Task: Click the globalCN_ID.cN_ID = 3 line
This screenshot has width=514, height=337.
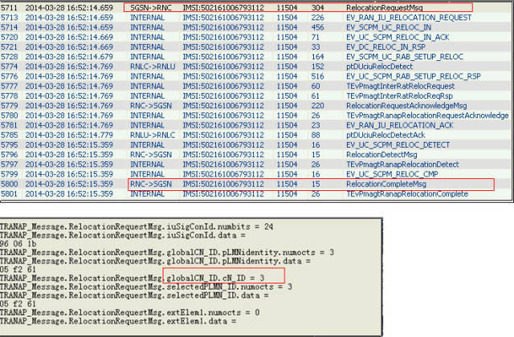Action: [x=132, y=278]
